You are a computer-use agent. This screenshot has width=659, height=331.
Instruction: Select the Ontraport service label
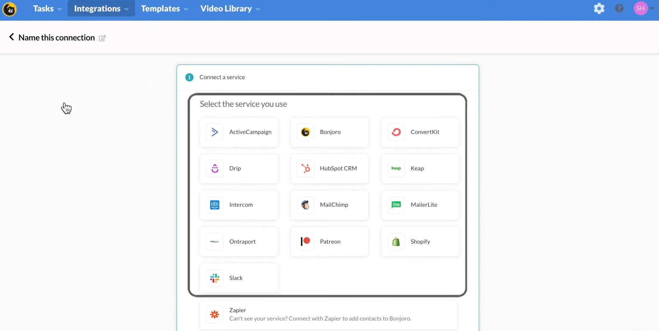click(242, 242)
